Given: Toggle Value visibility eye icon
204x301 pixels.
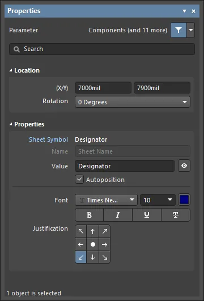Looking at the screenshot, I should 184,166.
